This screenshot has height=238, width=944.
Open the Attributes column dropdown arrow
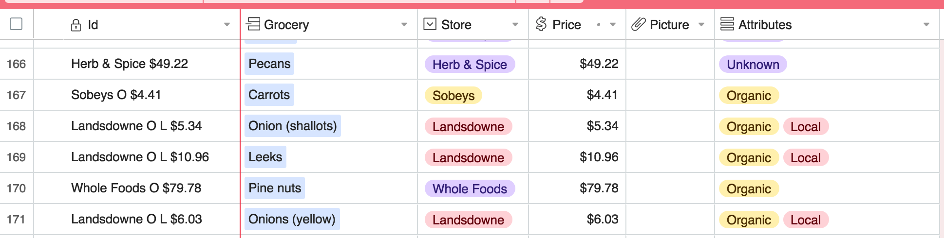click(x=926, y=25)
